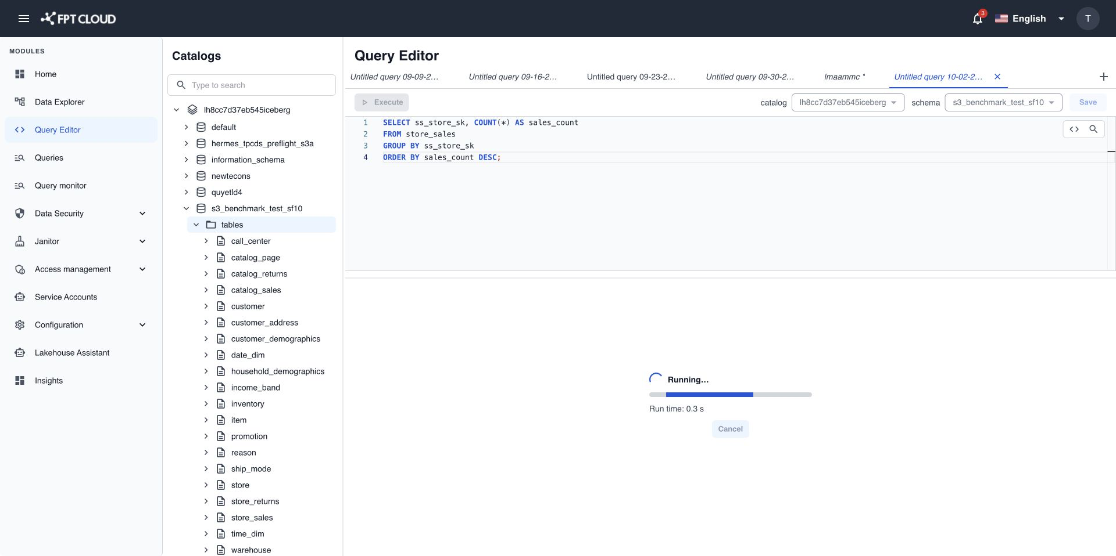Open the Lakehouse Assistant module

81,353
